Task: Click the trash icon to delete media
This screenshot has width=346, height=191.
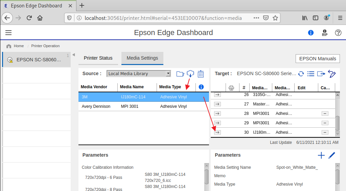Action: click(201, 74)
